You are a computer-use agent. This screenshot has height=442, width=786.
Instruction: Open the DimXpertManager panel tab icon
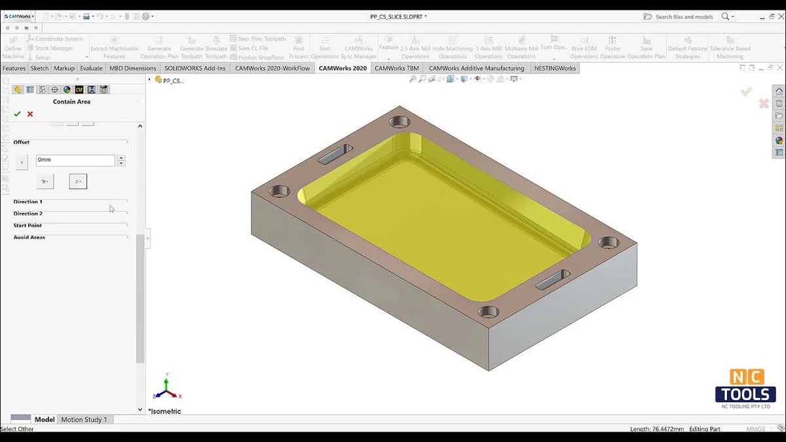[x=54, y=90]
